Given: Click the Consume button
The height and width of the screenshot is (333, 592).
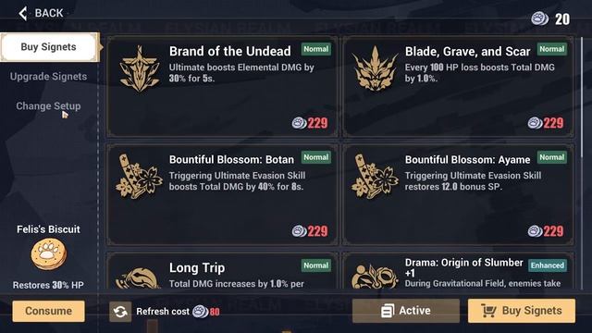Looking at the screenshot, I should coord(48,311).
